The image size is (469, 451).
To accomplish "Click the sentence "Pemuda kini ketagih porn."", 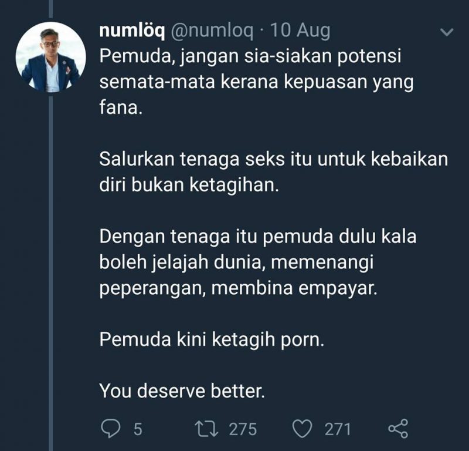I will (212, 340).
